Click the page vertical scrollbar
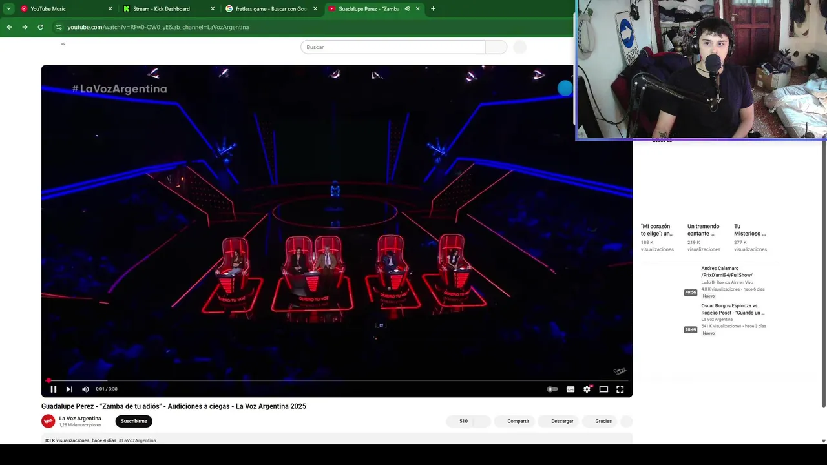 pyautogui.click(x=823, y=274)
